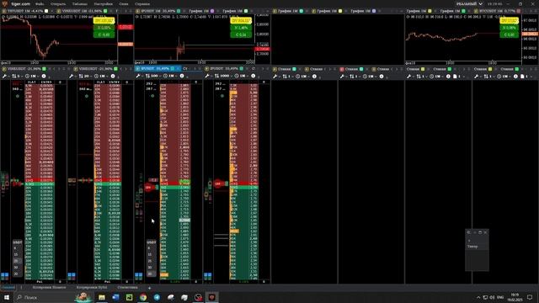
Task: Open 1M timeframe dropdown in step-1000 order book
Action: click(242, 76)
